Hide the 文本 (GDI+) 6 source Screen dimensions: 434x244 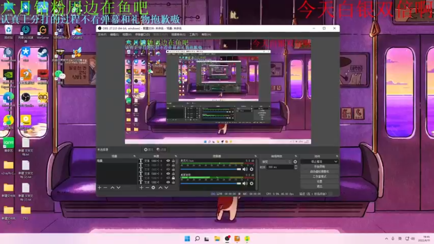pos(168,160)
